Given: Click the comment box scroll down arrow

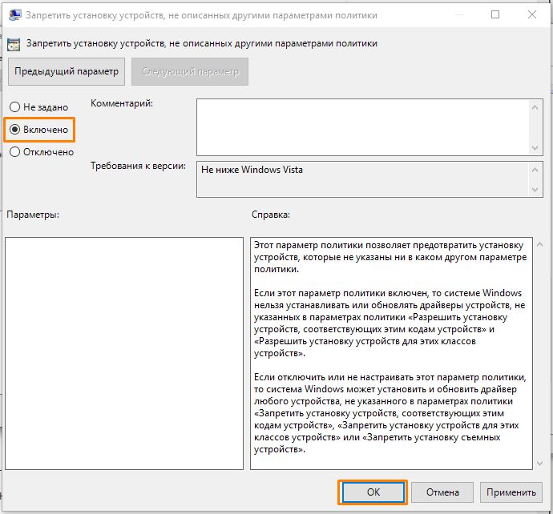Looking at the screenshot, I should [535, 148].
